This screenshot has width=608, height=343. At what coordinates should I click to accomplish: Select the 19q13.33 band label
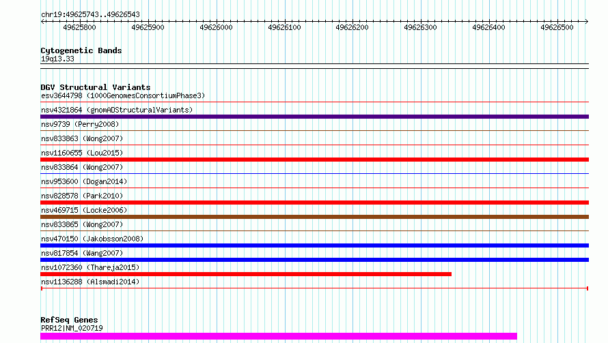coord(57,59)
